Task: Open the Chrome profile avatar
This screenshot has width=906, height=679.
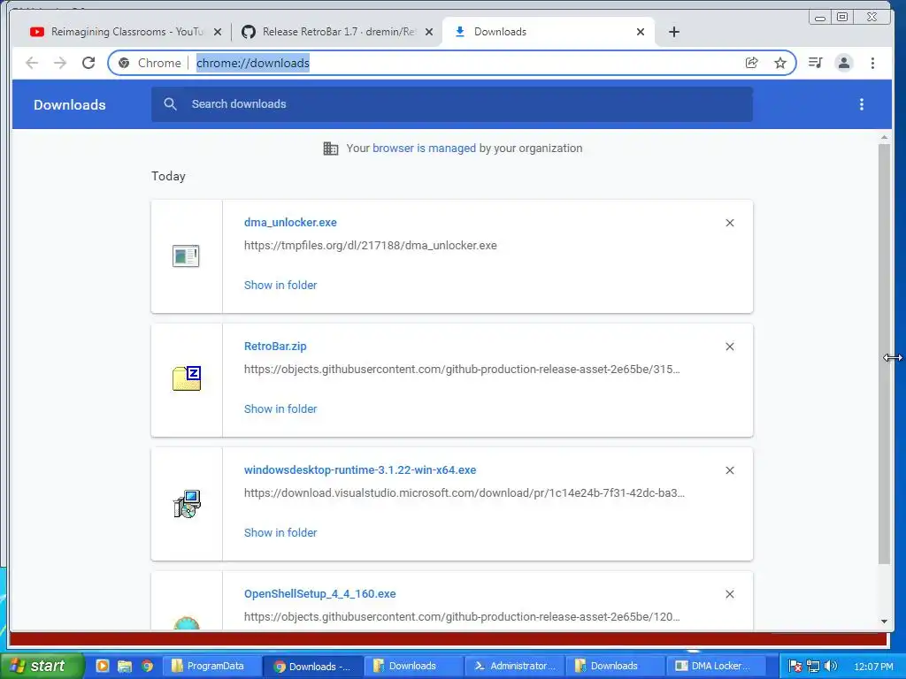Action: click(x=843, y=63)
